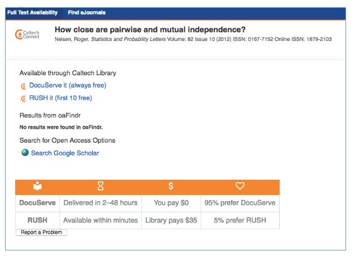Click the Caltech Connect logo

tap(27, 34)
